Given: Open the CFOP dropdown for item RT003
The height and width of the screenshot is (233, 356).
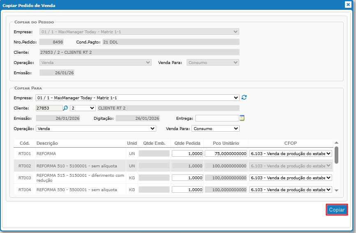Looking at the screenshot, I should (291, 178).
